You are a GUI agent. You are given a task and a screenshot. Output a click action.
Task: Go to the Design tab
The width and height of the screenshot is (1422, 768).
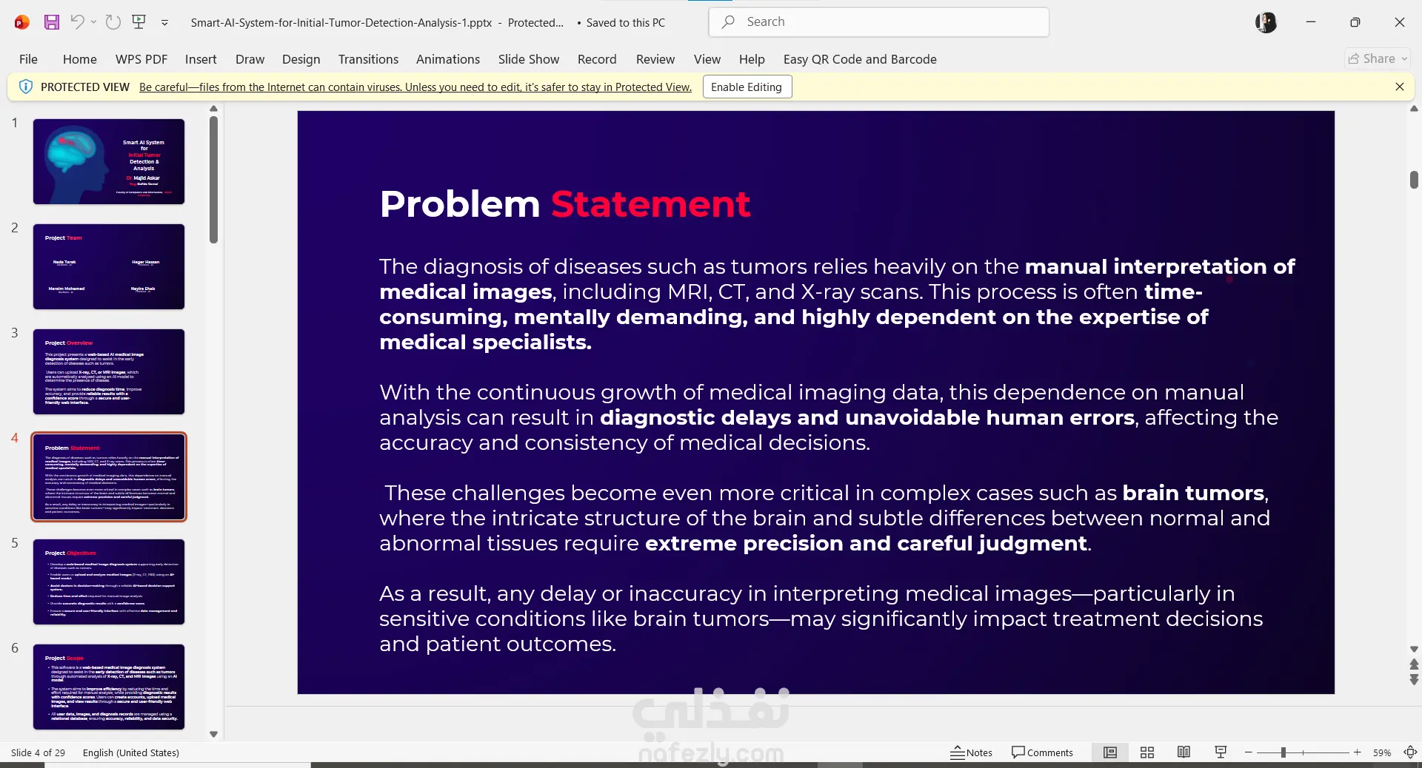(301, 59)
